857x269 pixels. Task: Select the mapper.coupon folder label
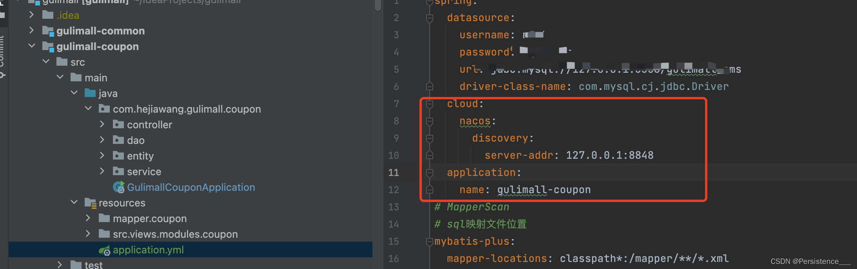(150, 218)
